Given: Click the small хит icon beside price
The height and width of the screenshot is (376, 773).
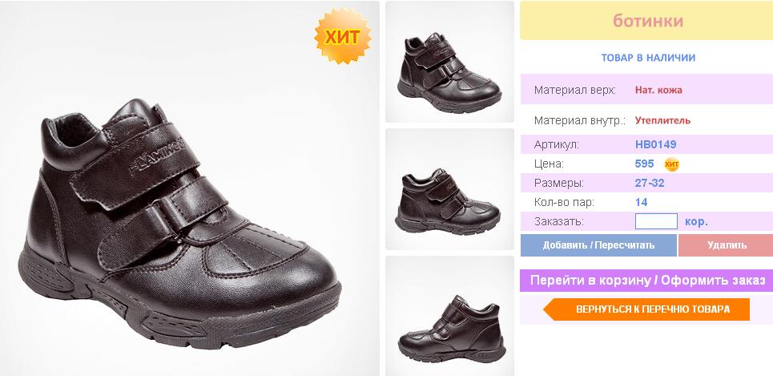Looking at the screenshot, I should coord(671,164).
